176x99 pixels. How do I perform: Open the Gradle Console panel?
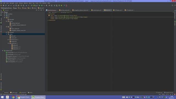pos(169,93)
